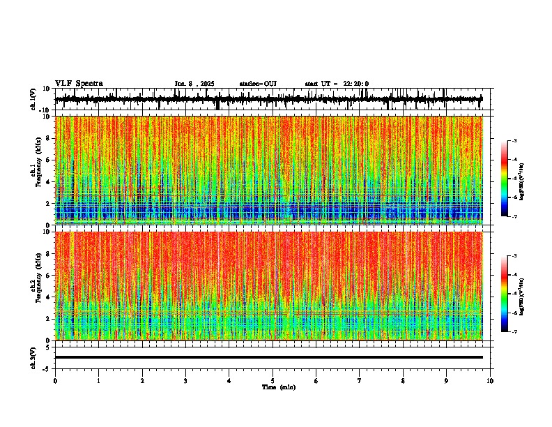Click the '8' kHz tick on ch.2 spectrogram

(48, 254)
